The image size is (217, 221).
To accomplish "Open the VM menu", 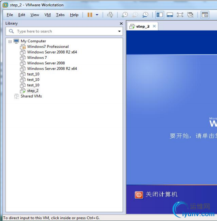I will [x=47, y=15].
